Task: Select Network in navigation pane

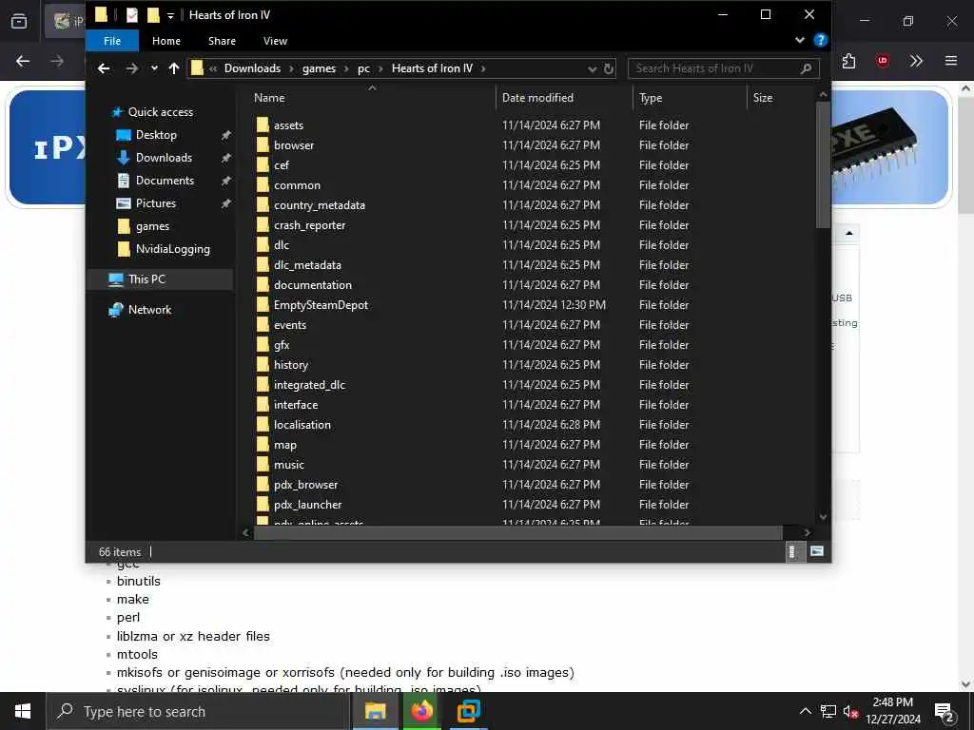Action: [x=149, y=310]
